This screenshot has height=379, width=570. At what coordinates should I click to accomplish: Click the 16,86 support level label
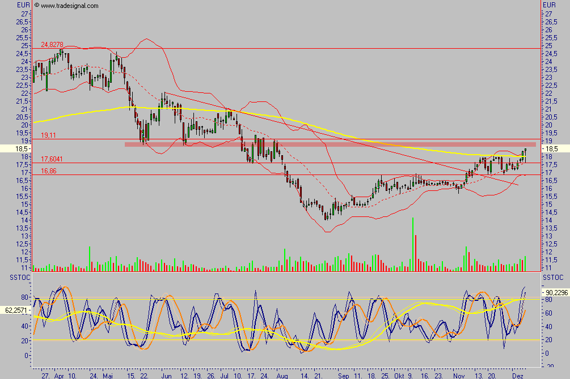[48, 171]
